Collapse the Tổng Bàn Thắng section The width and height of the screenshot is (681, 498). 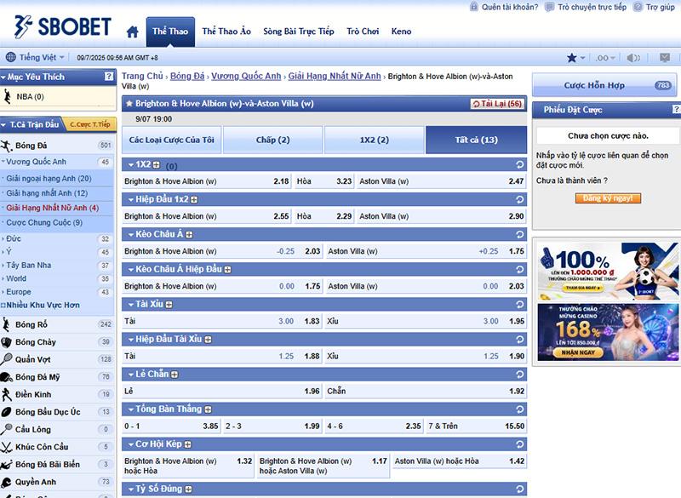pyautogui.click(x=129, y=409)
